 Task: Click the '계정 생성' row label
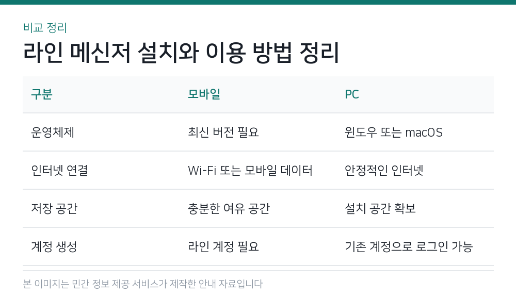pyautogui.click(x=54, y=246)
